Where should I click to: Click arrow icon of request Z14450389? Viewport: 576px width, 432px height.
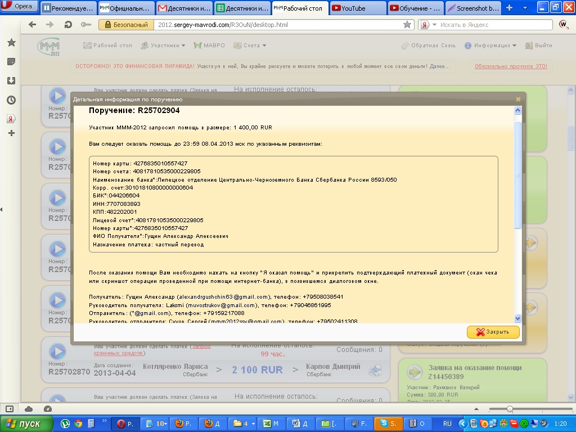point(415,372)
